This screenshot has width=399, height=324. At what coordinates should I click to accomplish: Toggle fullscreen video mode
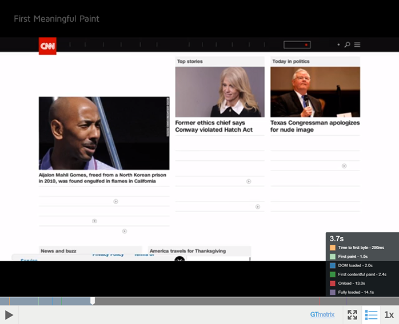[353, 315]
